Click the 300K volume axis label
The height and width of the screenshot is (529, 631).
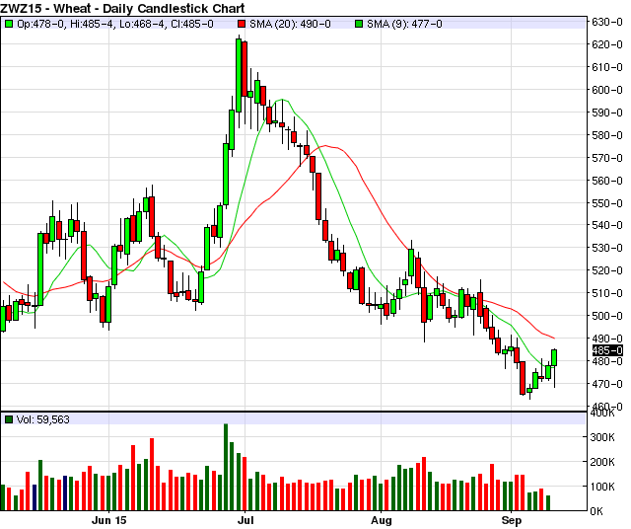point(602,437)
